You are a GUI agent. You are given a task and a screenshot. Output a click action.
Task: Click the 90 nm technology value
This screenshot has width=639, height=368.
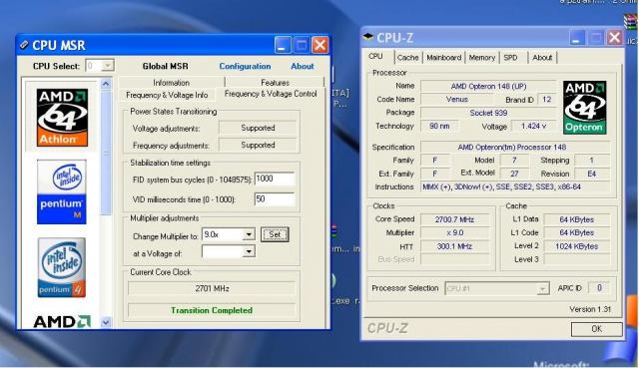point(439,127)
